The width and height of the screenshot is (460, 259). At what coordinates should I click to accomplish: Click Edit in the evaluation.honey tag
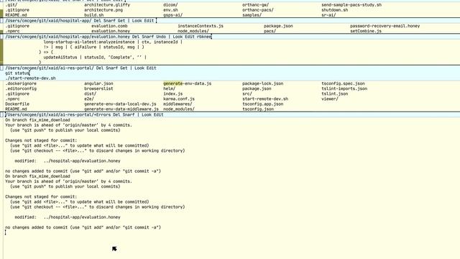click(x=190, y=37)
